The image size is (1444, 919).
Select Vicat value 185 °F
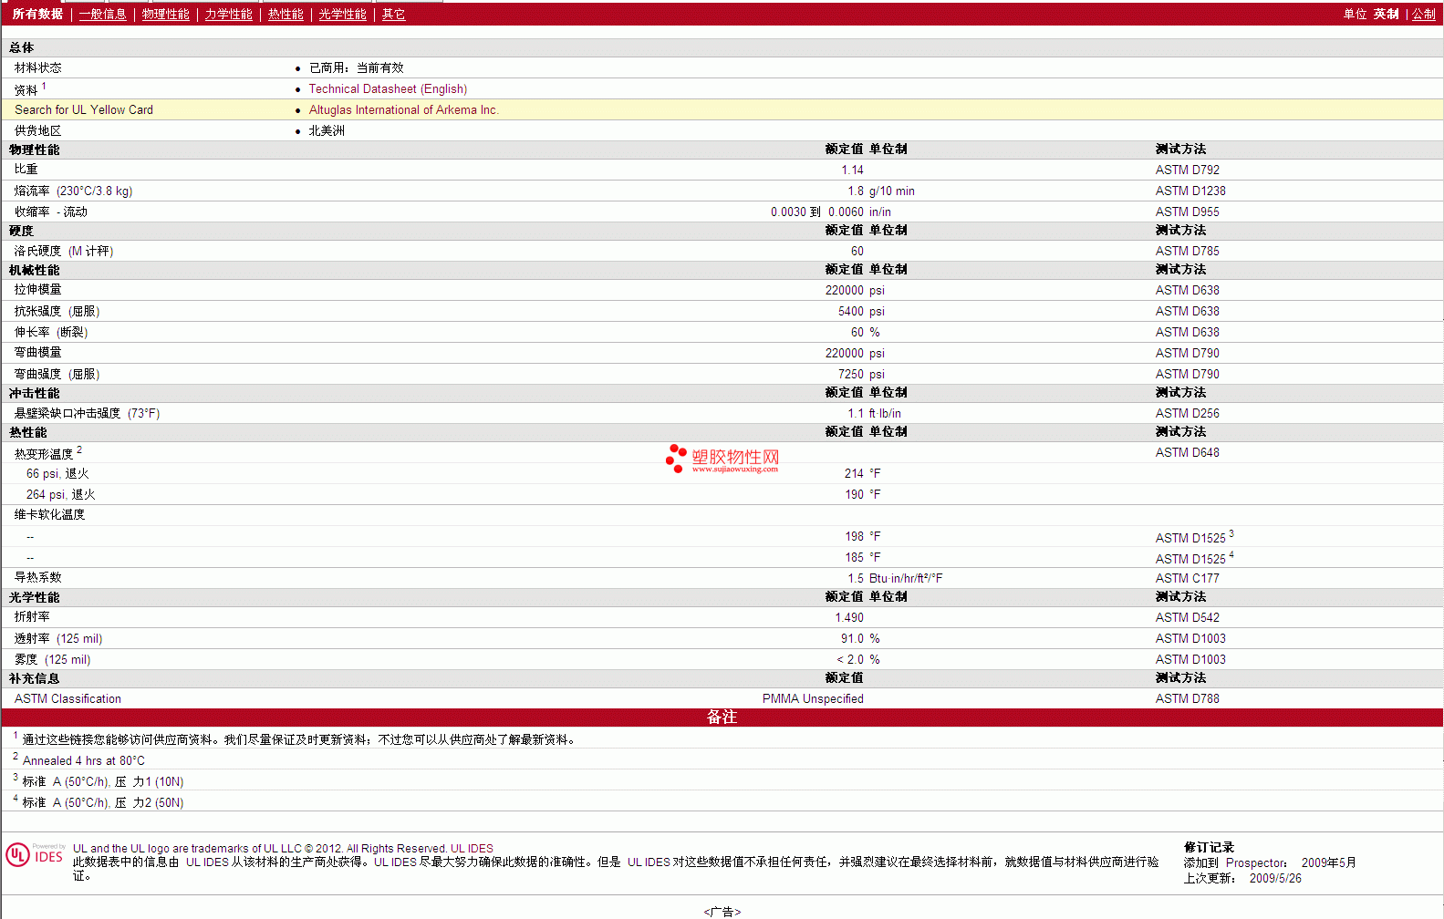(x=862, y=558)
